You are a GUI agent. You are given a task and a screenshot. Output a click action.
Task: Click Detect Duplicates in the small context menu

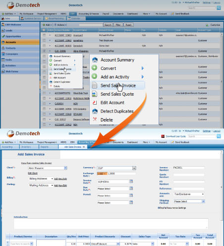coord(62,82)
